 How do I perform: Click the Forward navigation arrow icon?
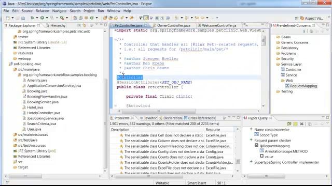[203, 18]
